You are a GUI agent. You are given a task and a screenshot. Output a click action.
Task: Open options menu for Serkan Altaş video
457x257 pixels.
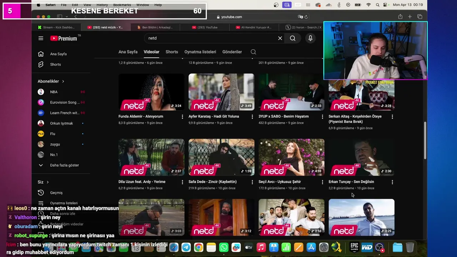[392, 117]
